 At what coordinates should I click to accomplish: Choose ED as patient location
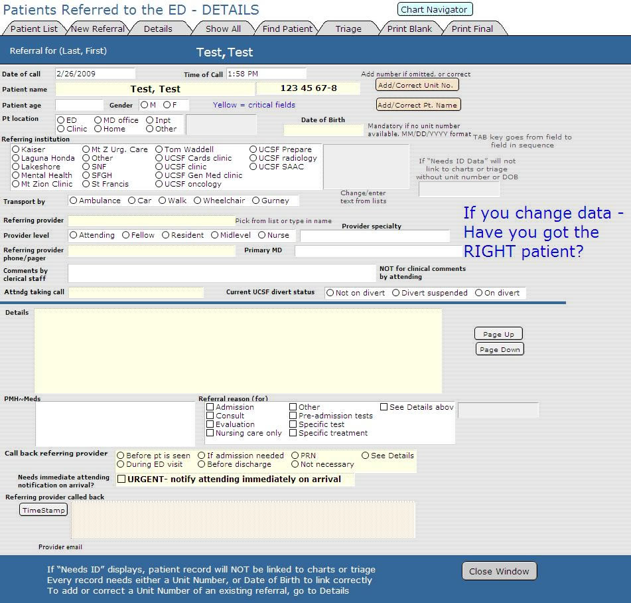[x=61, y=120]
